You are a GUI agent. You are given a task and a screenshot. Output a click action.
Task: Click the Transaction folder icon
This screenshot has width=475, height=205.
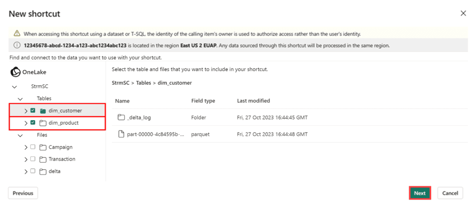pyautogui.click(x=43, y=159)
